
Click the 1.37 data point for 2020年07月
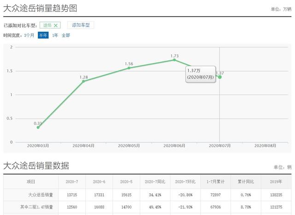coord(220,77)
